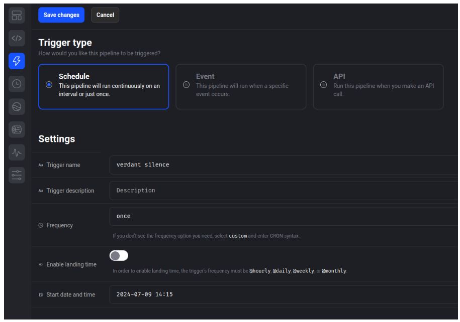Click the code editor icon in sidebar
460x322 pixels.
coord(16,38)
